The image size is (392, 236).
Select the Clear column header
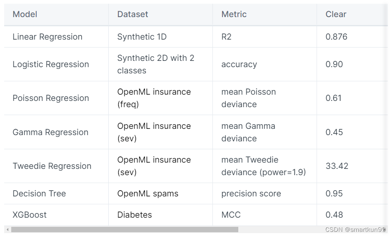(x=336, y=14)
